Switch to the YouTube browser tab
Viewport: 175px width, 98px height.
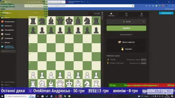[76, 2]
